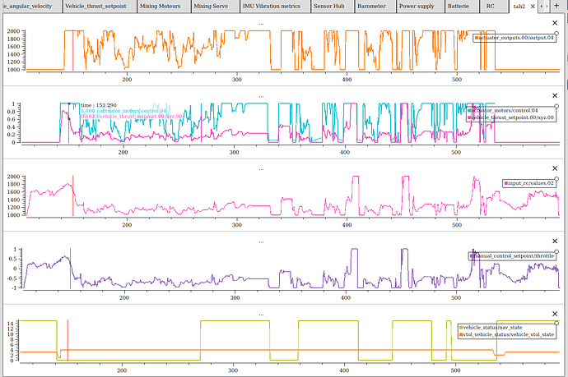The image size is (568, 377).
Task: Click the legend corner circle on the actuator_outputs plot
Action: point(556,34)
